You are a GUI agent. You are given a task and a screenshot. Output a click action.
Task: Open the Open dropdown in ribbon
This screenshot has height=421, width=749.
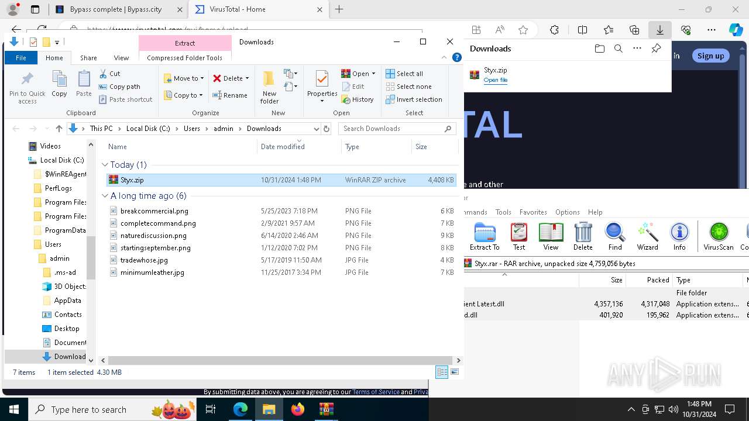tap(359, 74)
